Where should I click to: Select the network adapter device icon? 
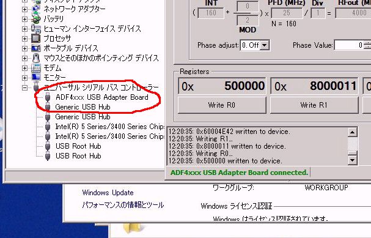coord(36,9)
